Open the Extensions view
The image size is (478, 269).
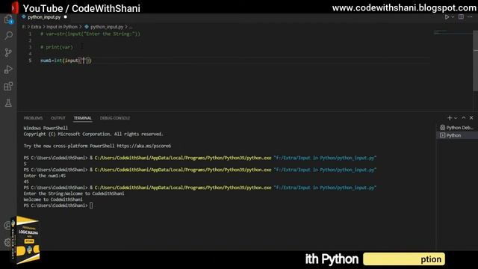(x=8, y=87)
